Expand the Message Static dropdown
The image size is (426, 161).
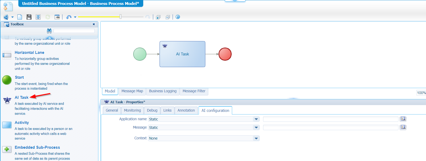tap(256, 128)
